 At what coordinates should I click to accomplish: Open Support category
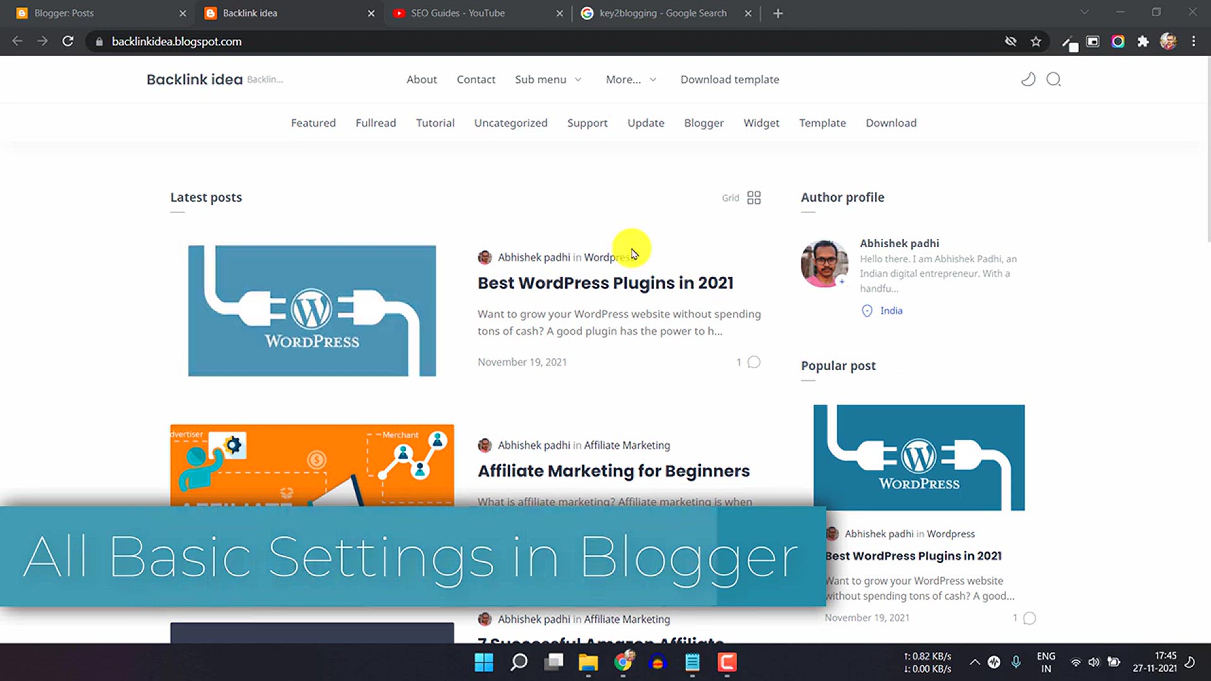click(x=587, y=123)
